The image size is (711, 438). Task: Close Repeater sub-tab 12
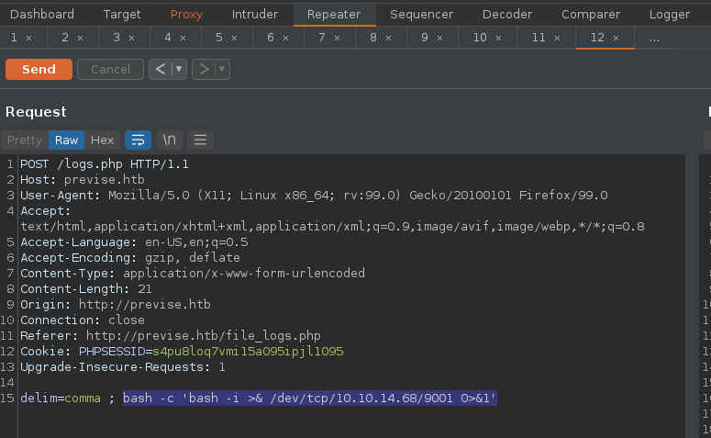coord(616,39)
